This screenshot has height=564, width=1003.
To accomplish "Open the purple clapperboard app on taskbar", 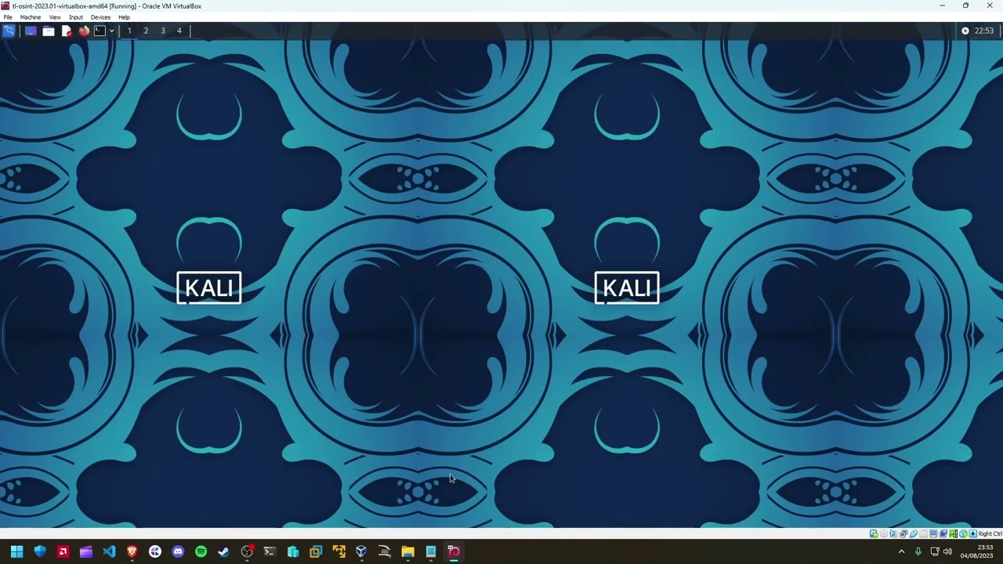I will [x=86, y=551].
